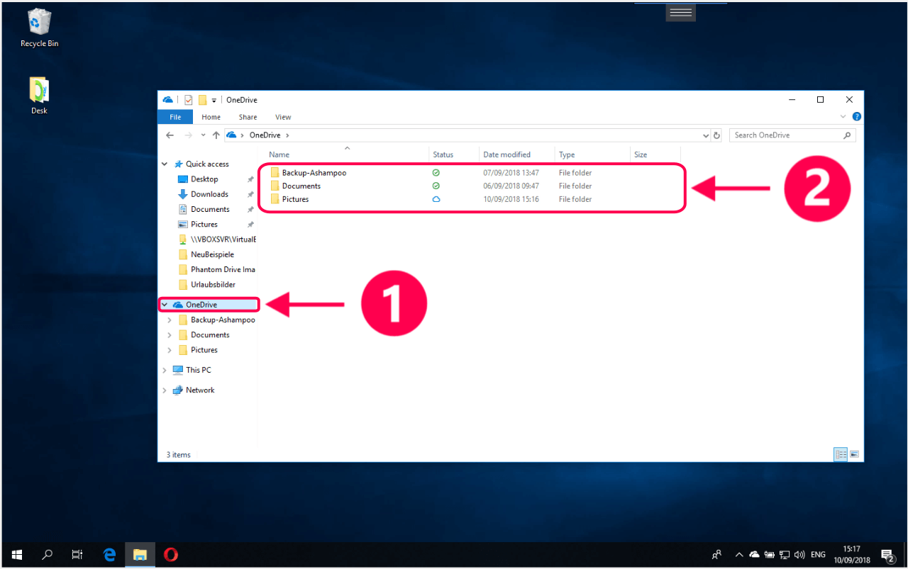Click the date 10/09/2018 15:16 cell
Image resolution: width=908 pixels, height=569 pixels.
click(511, 200)
